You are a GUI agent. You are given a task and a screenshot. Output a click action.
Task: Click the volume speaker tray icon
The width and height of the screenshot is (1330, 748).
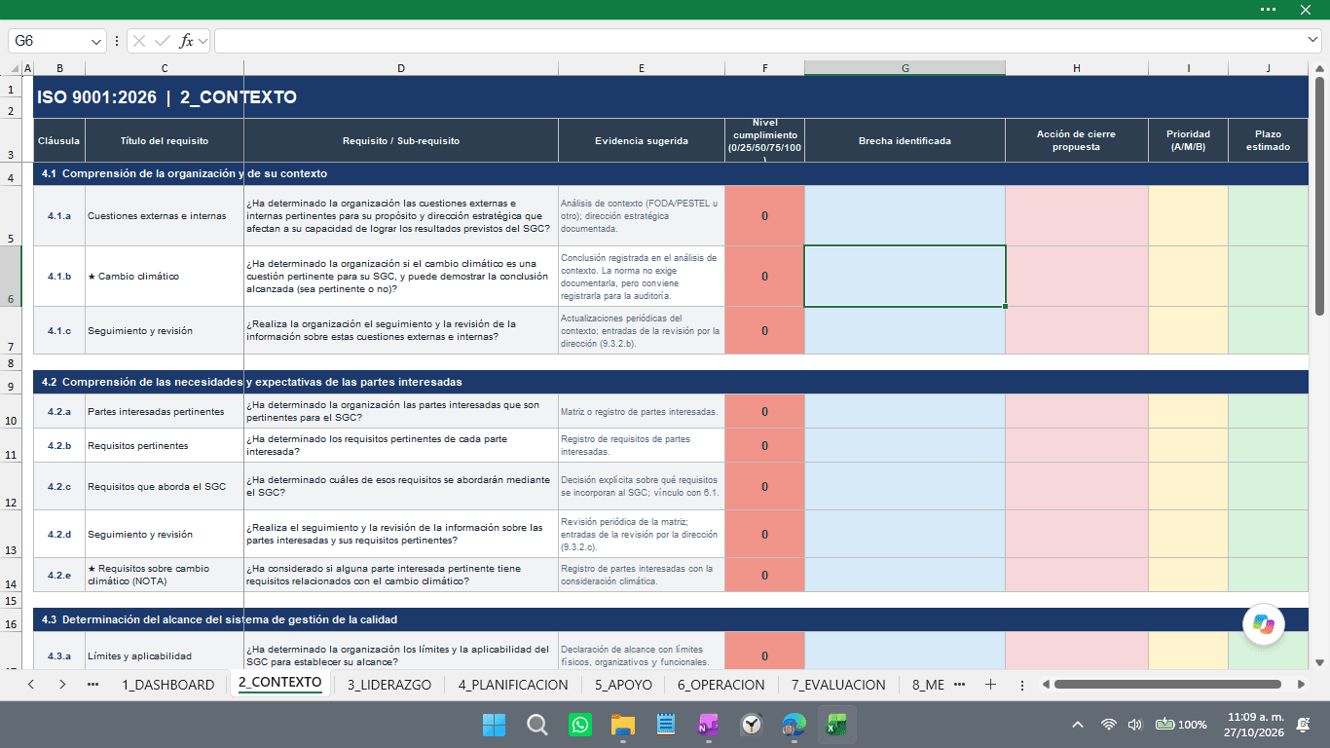click(1134, 725)
